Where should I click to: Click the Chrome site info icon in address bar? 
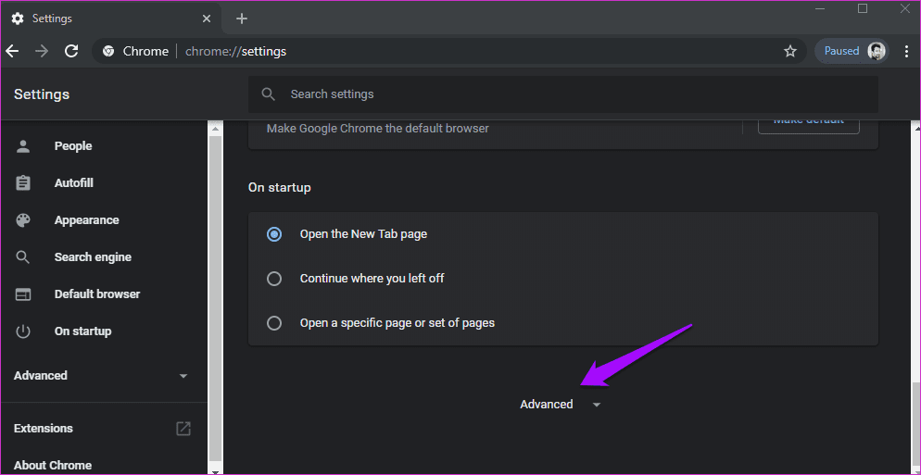pos(108,51)
